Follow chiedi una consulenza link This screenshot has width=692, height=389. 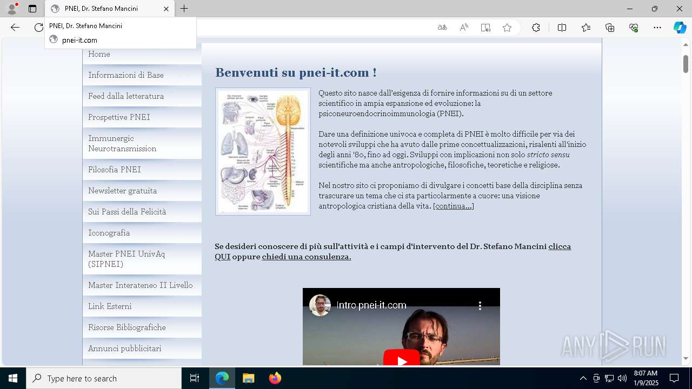[307, 257]
